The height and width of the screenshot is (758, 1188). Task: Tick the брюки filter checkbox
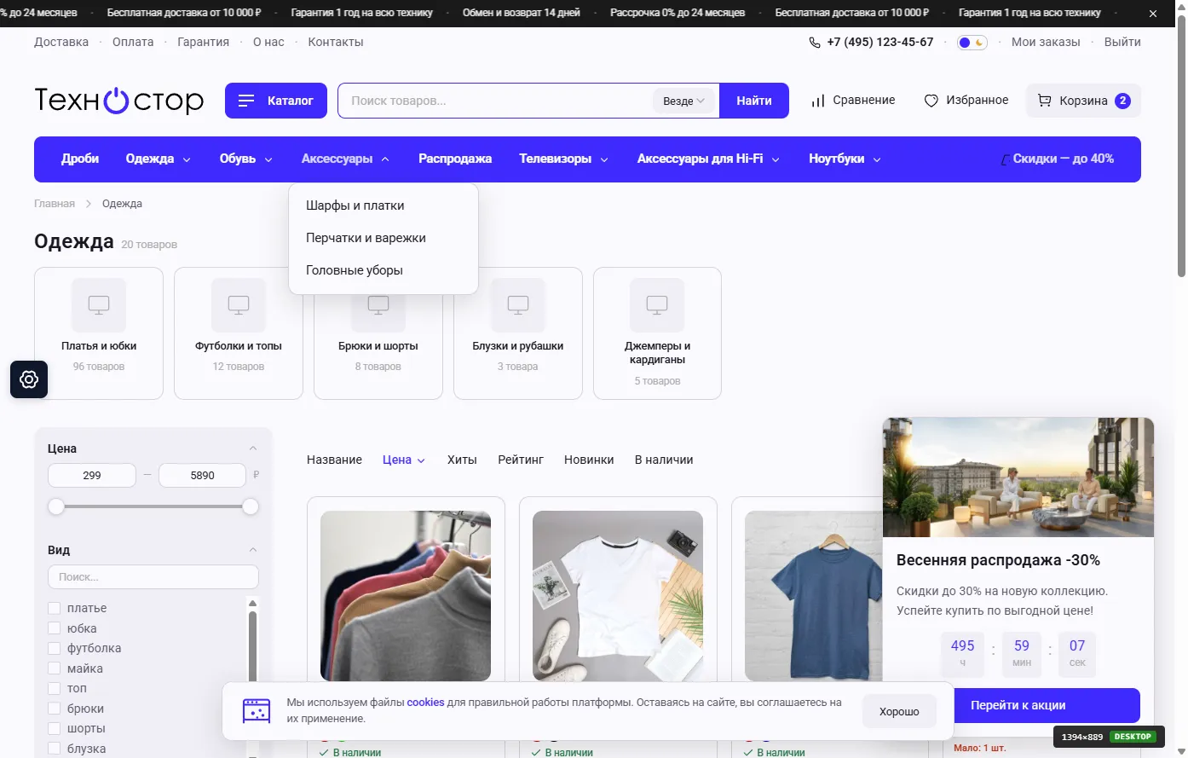(55, 709)
